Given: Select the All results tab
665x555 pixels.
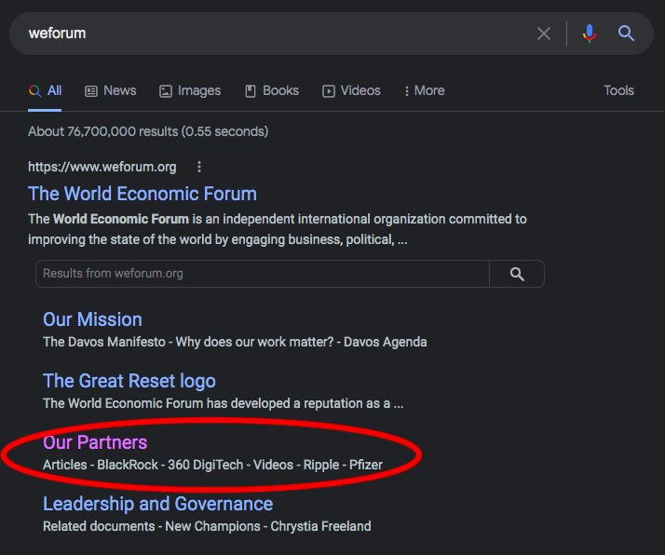Looking at the screenshot, I should point(46,90).
